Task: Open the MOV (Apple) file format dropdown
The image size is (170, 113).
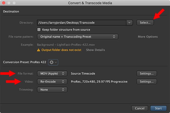Action: point(52,74)
